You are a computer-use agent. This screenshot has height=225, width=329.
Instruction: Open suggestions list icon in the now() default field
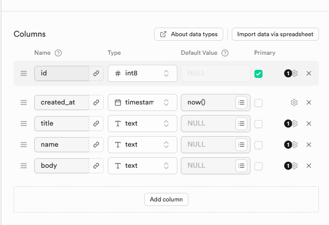point(241,102)
